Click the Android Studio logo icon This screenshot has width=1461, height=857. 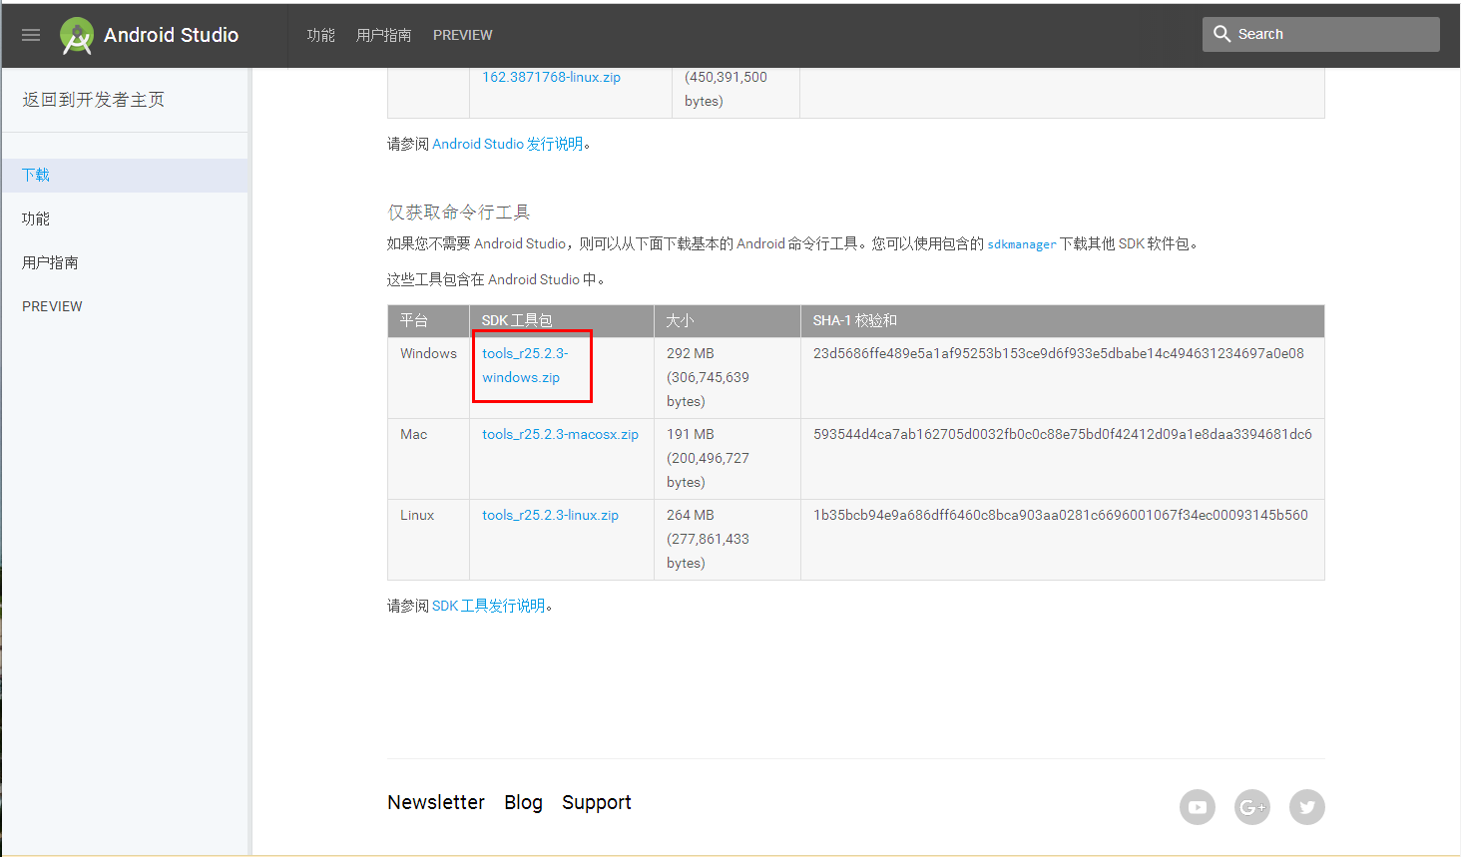click(77, 36)
